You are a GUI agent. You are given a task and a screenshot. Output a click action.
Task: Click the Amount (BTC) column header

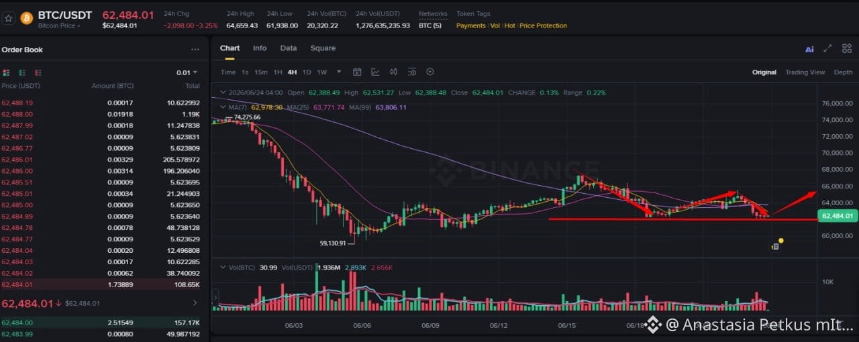[112, 86]
